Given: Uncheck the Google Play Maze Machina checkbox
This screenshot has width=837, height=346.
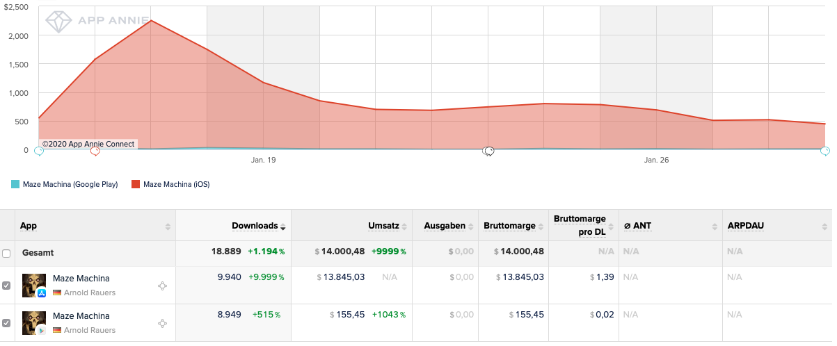Looking at the screenshot, I should [x=6, y=323].
